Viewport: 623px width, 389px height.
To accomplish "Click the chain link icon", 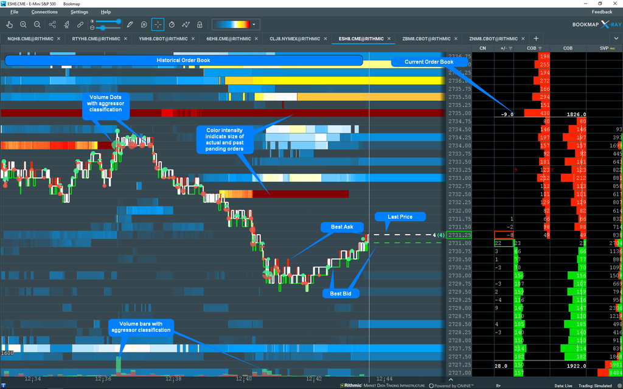I will [80, 24].
